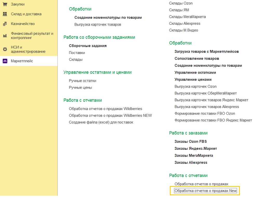Click the shopping cart icon for Закупки

click(x=5, y=4)
